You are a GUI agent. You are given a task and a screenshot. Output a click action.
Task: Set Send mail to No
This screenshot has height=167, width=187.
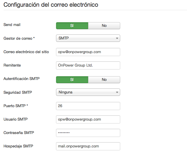point(104,26)
